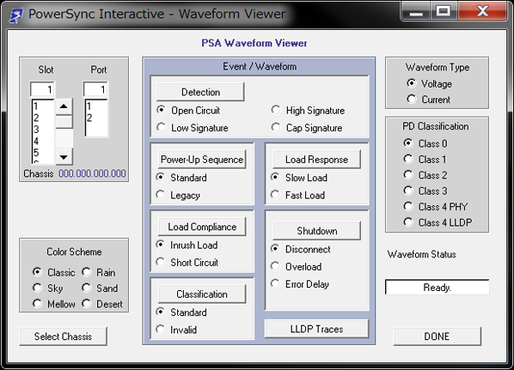
Task: Click the Slot number input field
Action: click(43, 89)
